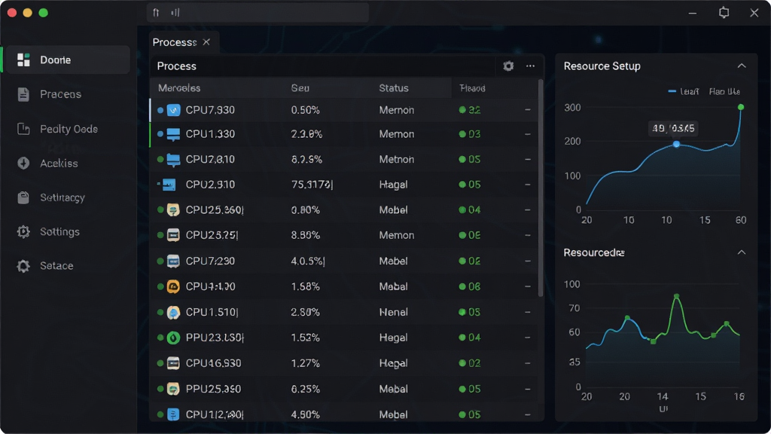Screen dimensions: 771x434
Task: Click the dash button on PPU25.350 row
Action: click(528, 390)
